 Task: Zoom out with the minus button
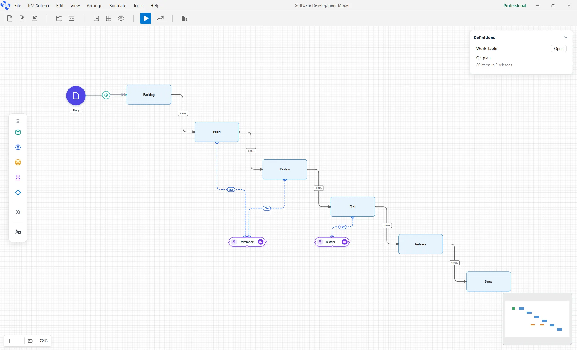click(x=19, y=341)
